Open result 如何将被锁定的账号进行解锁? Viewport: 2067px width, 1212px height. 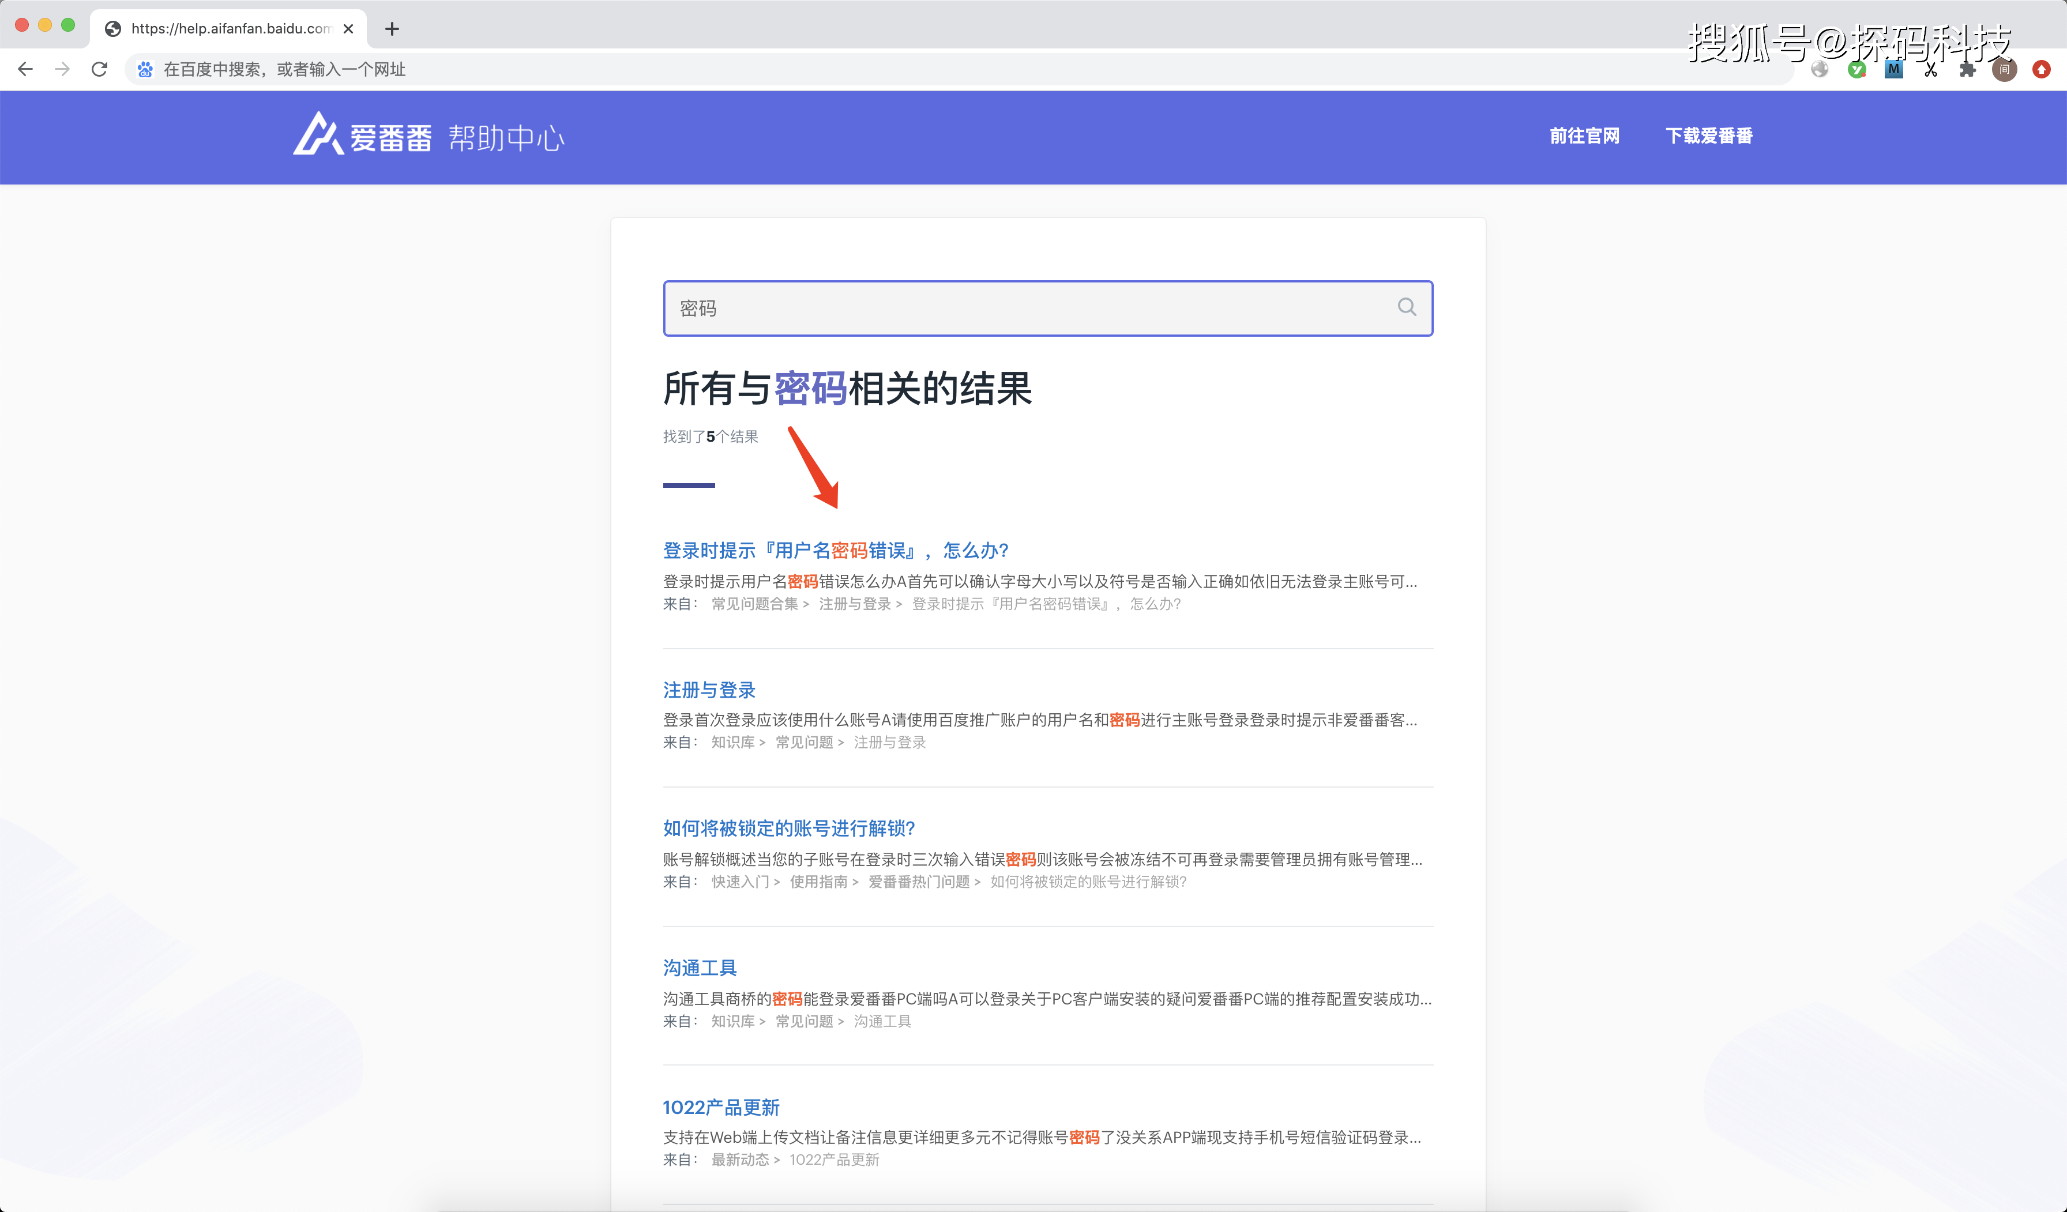[x=789, y=828]
